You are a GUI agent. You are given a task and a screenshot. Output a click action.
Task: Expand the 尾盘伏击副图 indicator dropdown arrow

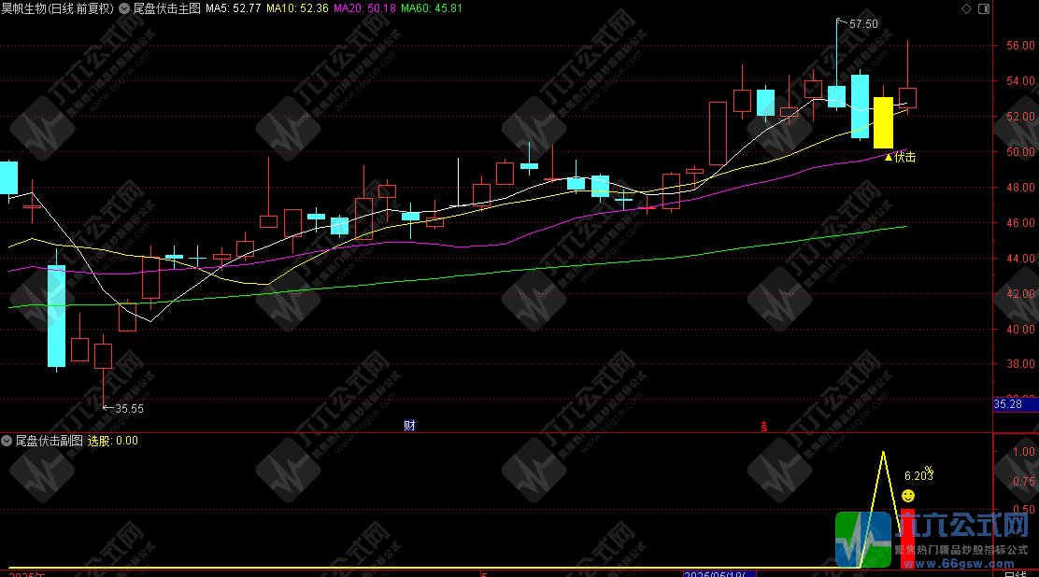(7, 441)
